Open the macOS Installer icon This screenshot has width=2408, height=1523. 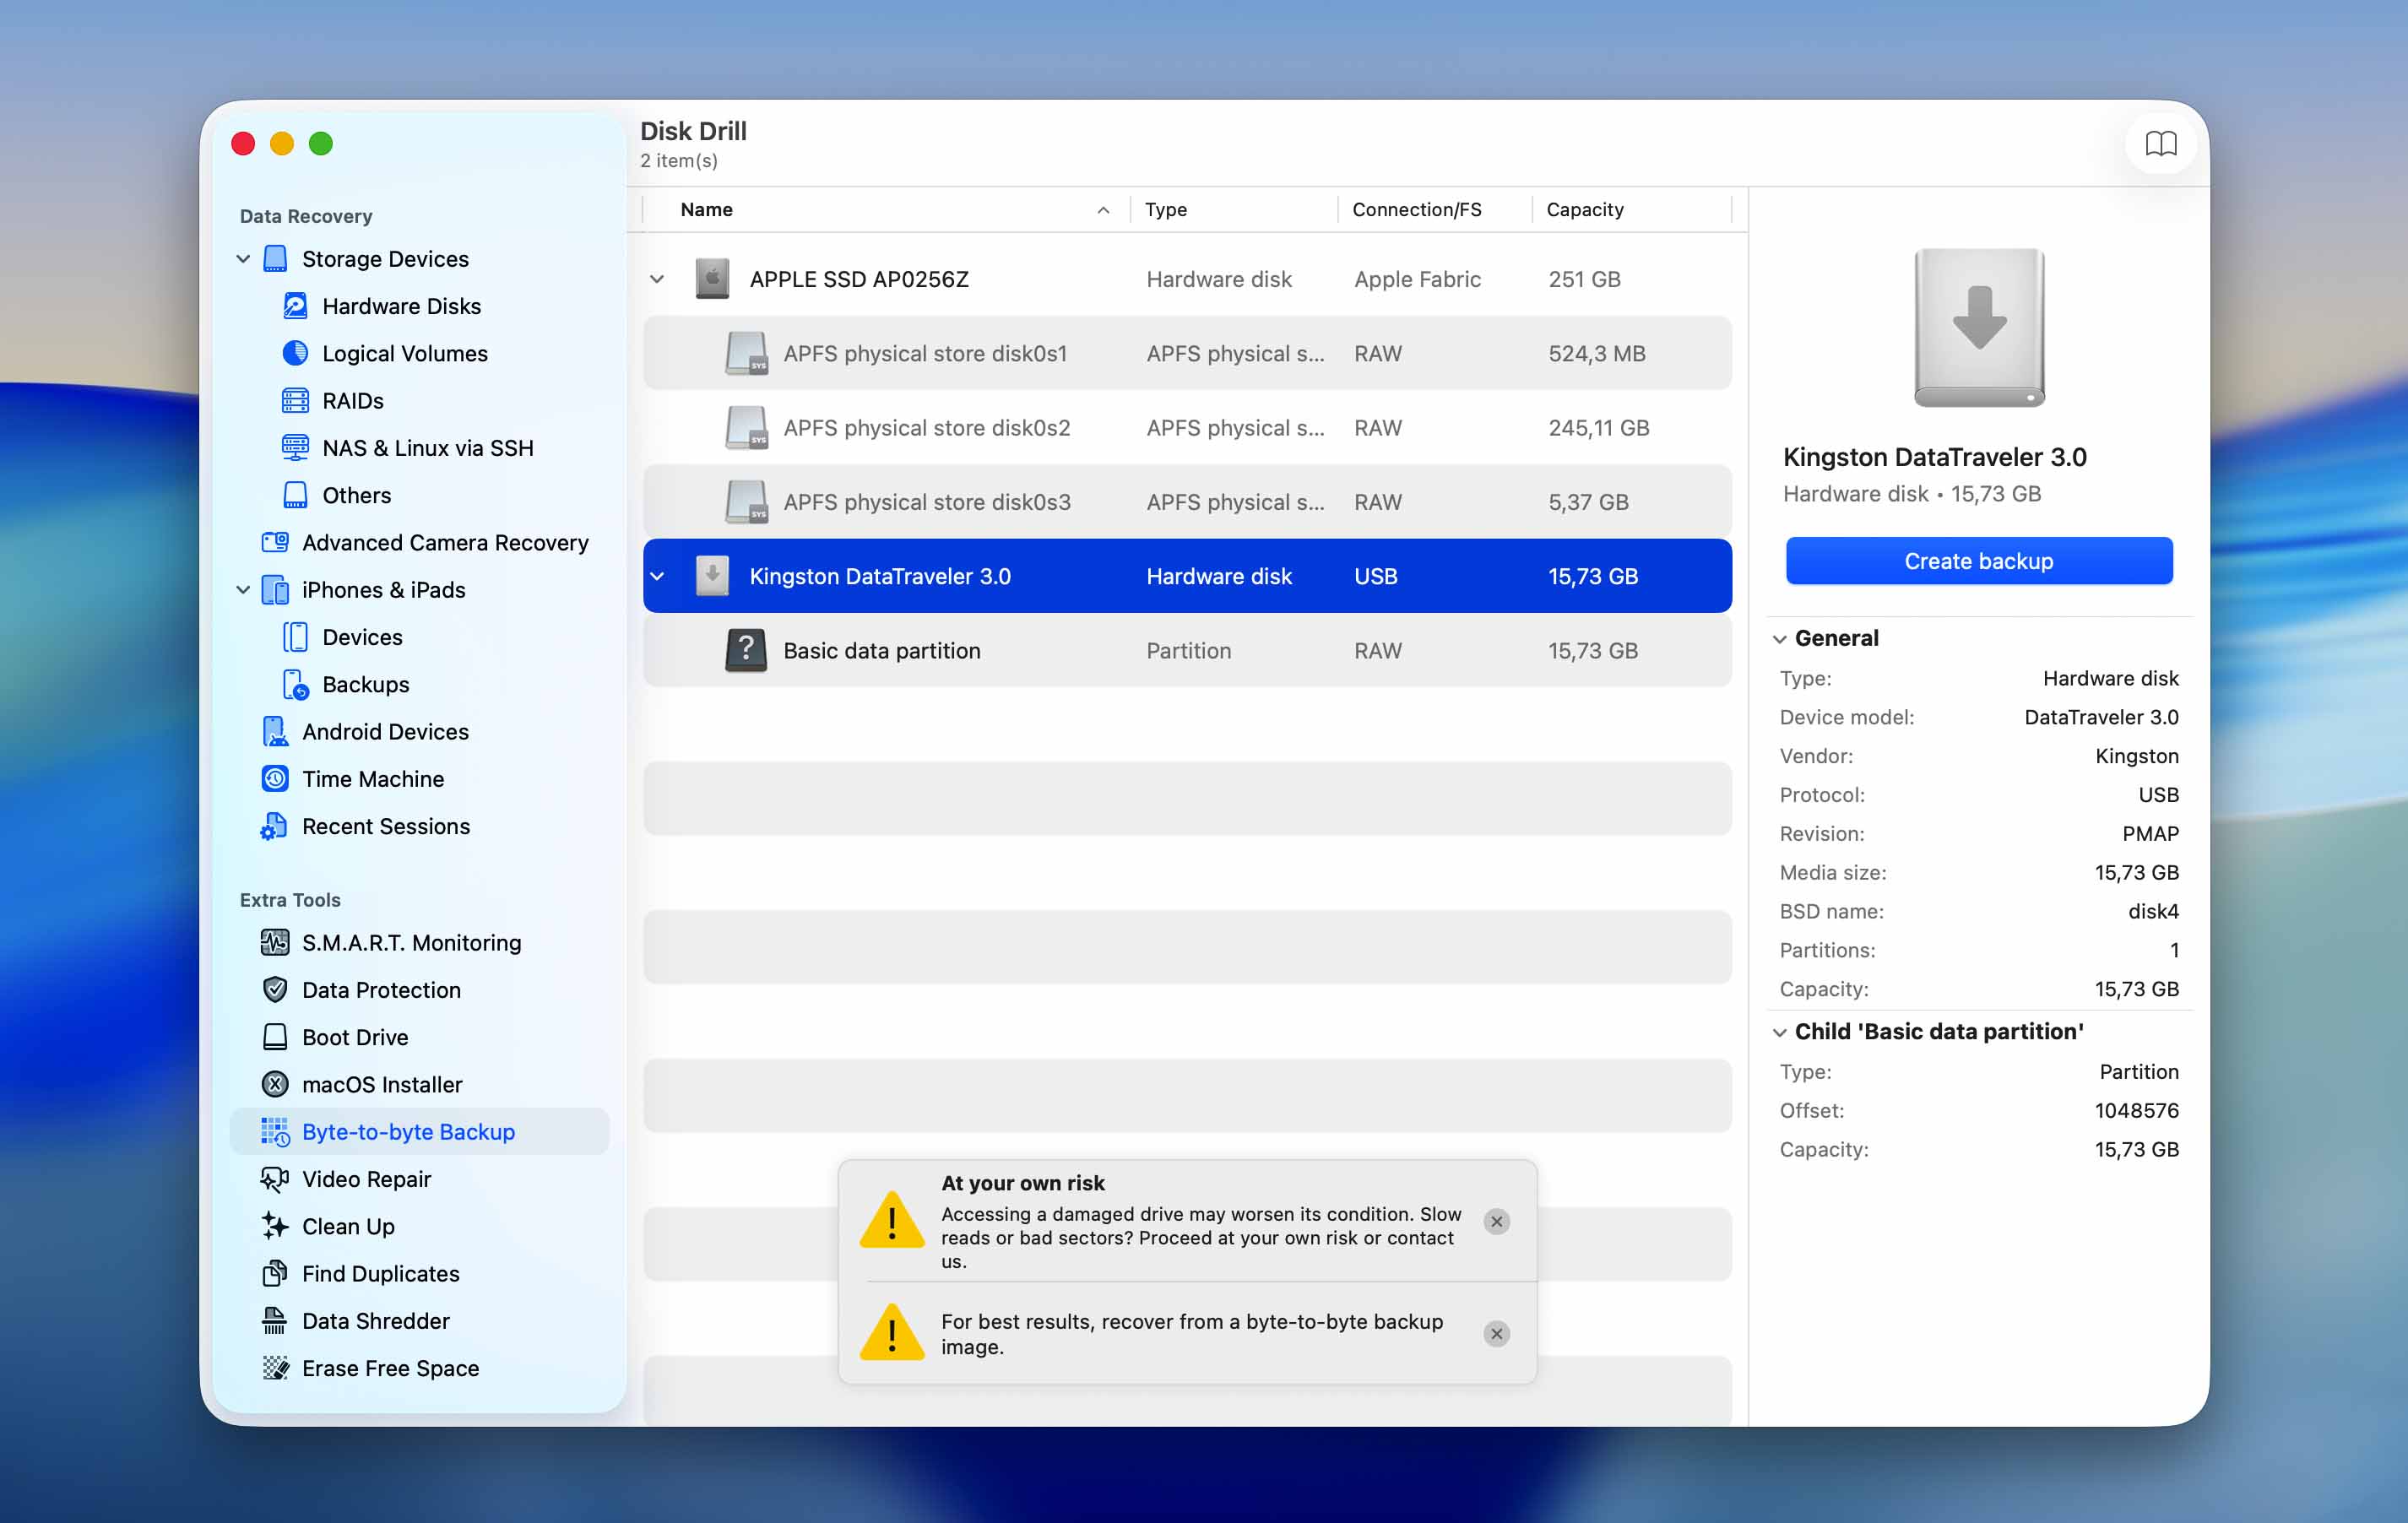[275, 1084]
